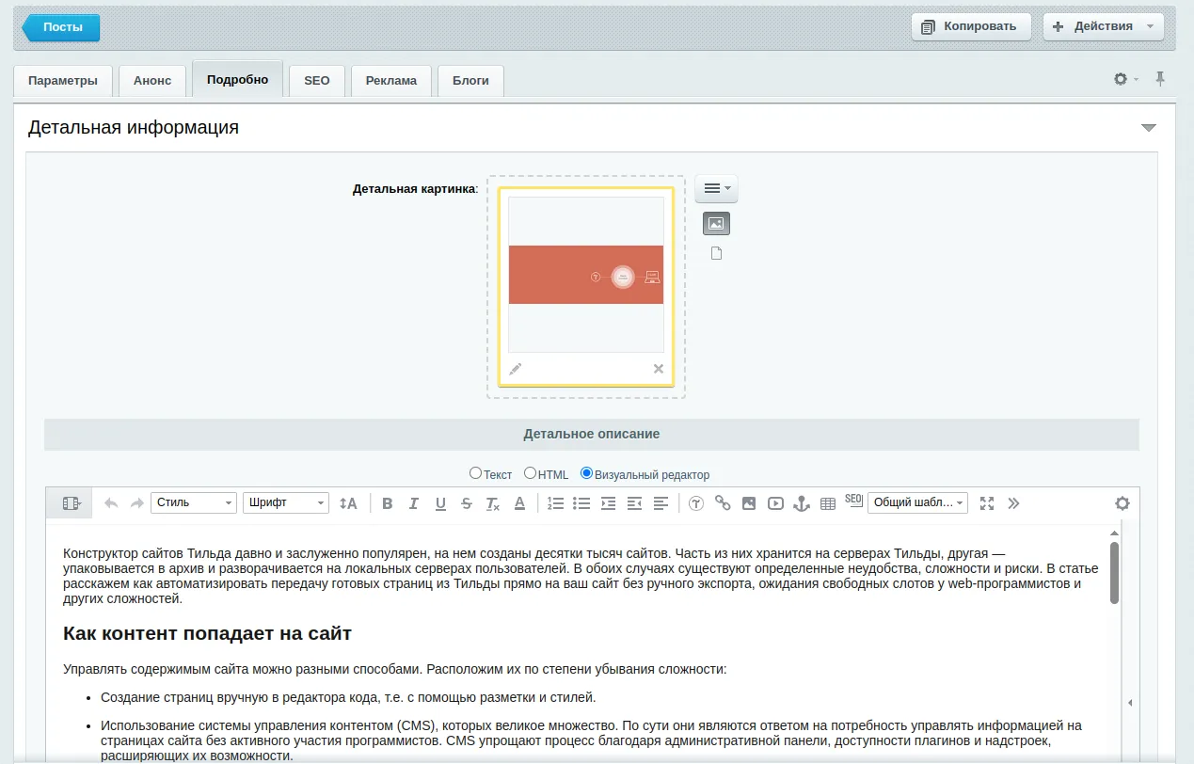The width and height of the screenshot is (1194, 764).
Task: Collapse the Детальная информация section
Action: (x=1148, y=128)
